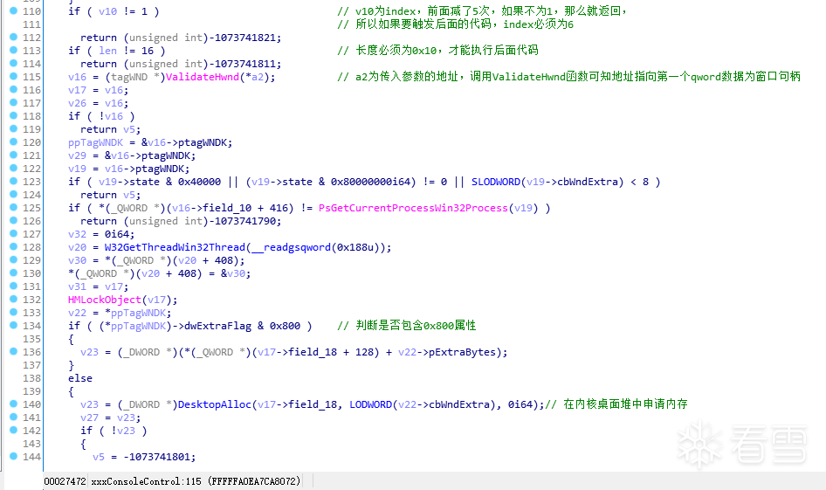Toggle breakpoint dot on line 132
This screenshot has height=490, width=826.
pos(14,300)
